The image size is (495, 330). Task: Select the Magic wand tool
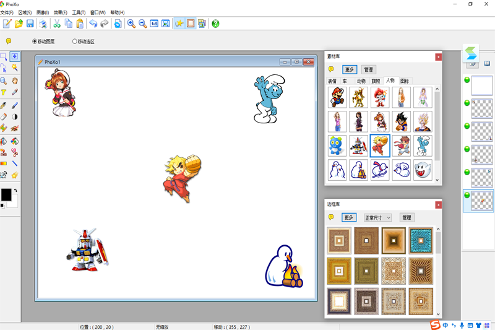point(14,67)
